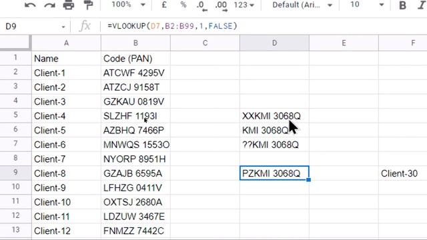Click the Print icon
This screenshot has width=427, height=240.
point(69,5)
